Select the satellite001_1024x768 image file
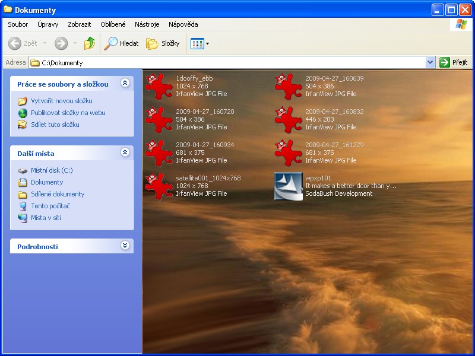The height and width of the screenshot is (356, 475). point(159,186)
